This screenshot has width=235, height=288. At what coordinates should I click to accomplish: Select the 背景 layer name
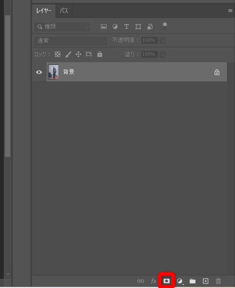(69, 72)
